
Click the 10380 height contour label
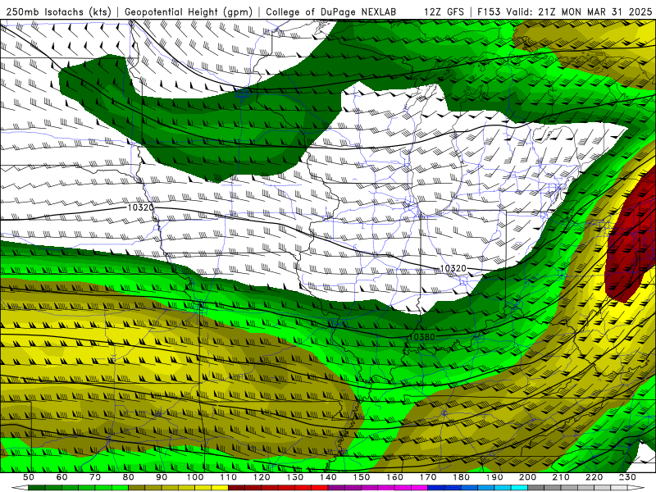click(421, 336)
